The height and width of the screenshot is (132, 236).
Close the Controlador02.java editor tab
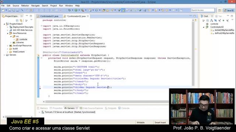(88, 16)
